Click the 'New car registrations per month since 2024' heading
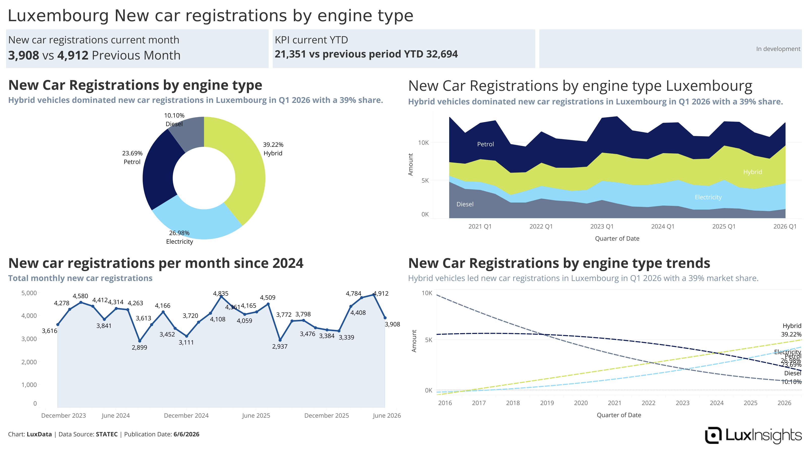The width and height of the screenshot is (808, 454). 156,263
